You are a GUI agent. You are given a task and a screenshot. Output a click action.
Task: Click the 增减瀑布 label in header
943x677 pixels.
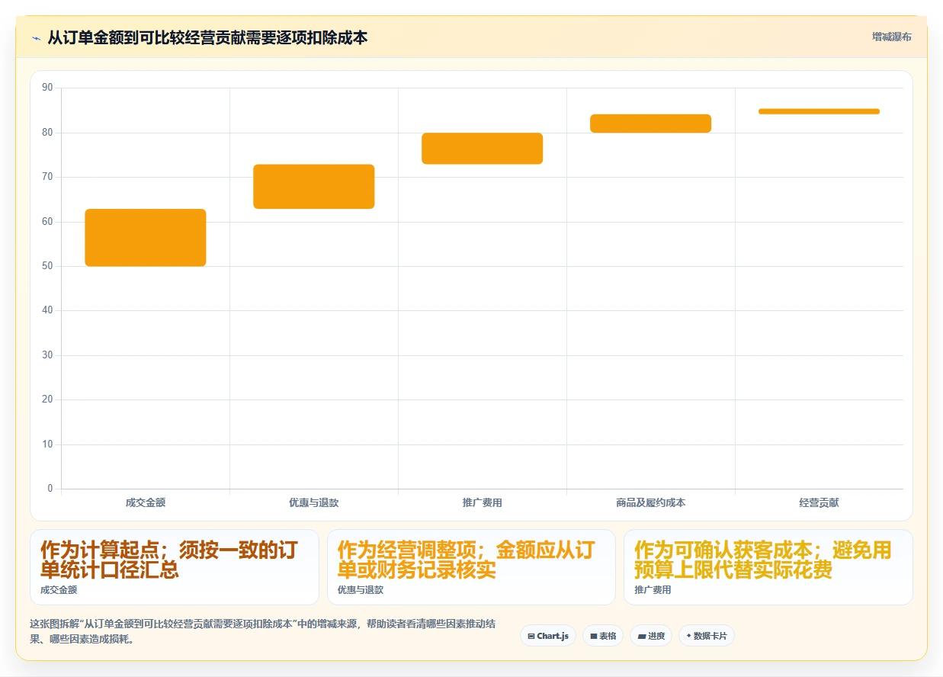tap(891, 37)
